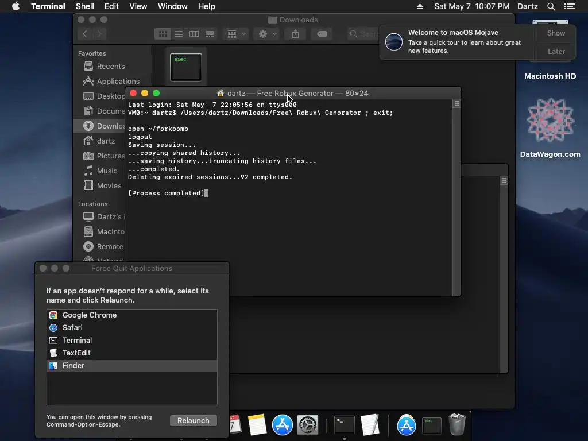Open TextEdit from the Dock
The width and height of the screenshot is (588, 441).
click(x=370, y=425)
